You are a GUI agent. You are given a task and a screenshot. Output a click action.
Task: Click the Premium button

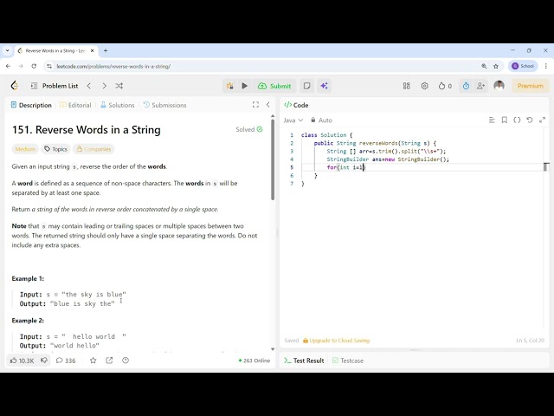click(x=531, y=86)
